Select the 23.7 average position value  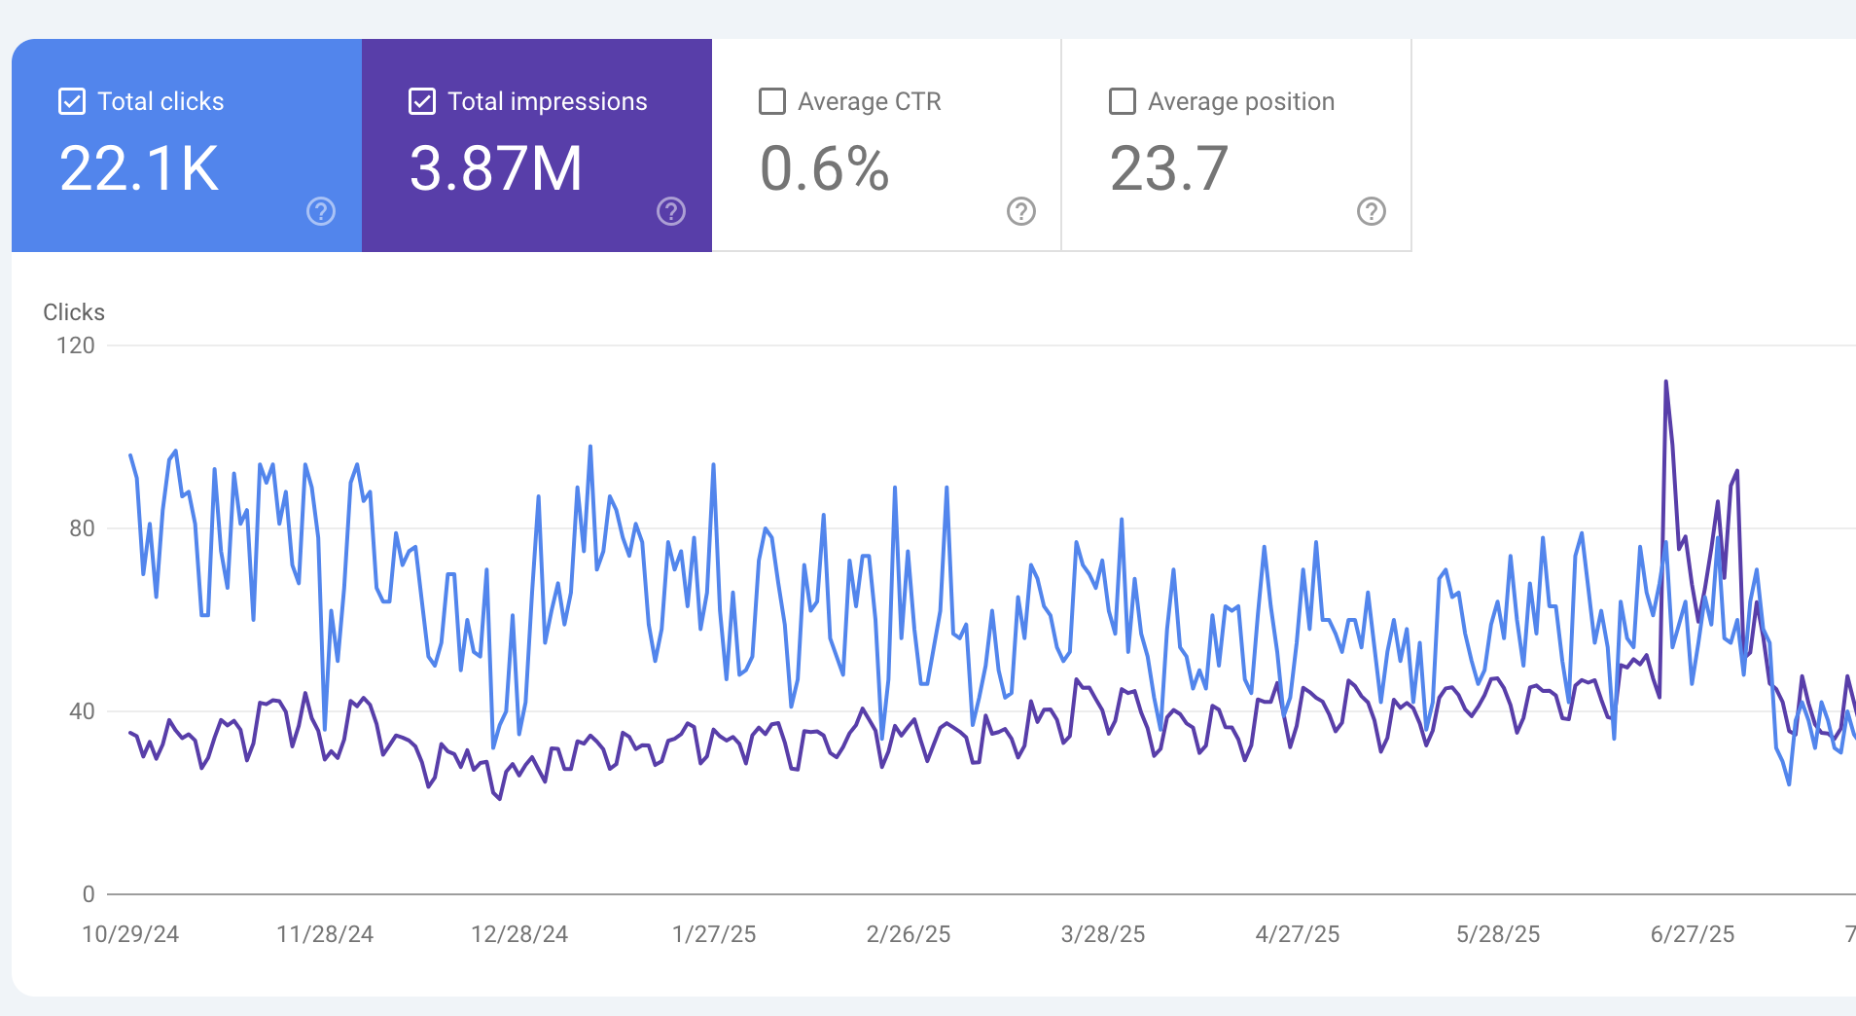(x=1169, y=168)
